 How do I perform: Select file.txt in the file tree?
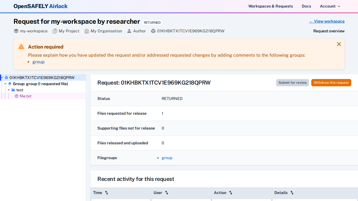[26, 96]
